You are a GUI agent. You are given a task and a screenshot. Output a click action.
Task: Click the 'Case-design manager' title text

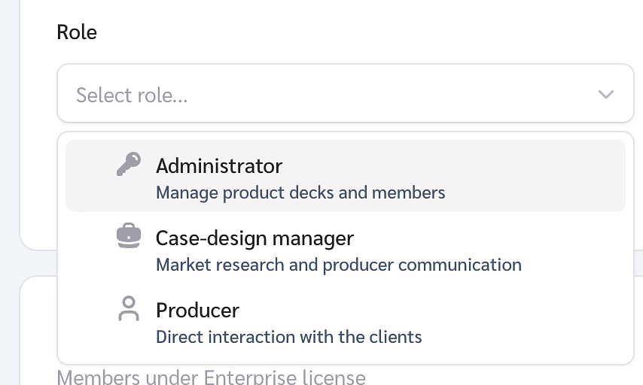point(254,238)
